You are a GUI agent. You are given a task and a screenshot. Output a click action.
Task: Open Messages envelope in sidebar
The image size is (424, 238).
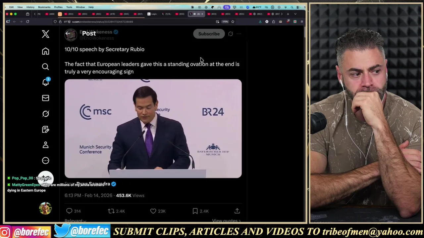click(x=45, y=98)
